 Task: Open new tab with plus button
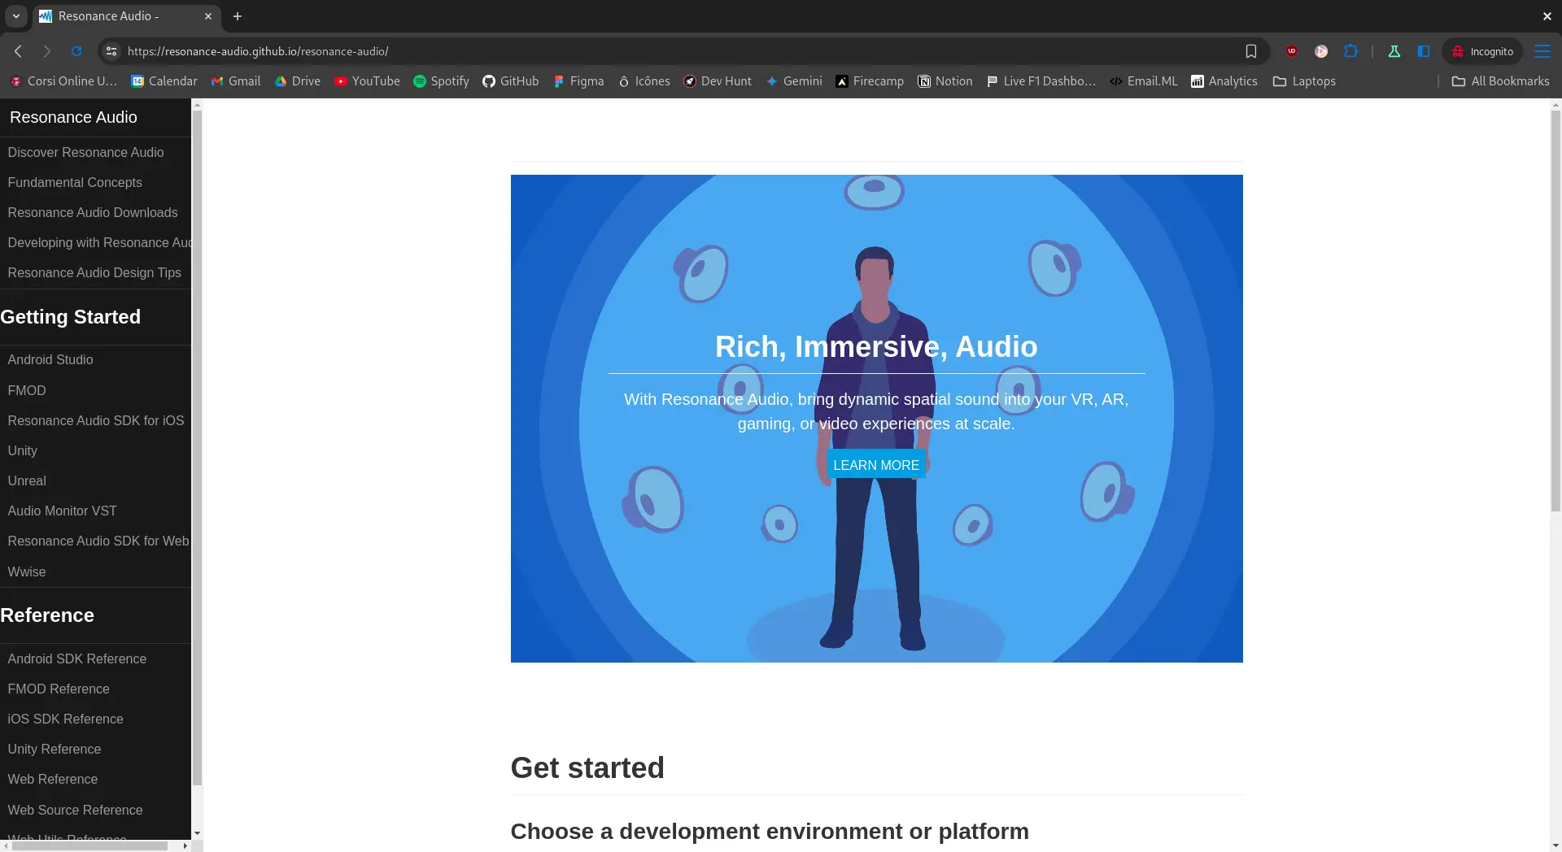(238, 16)
